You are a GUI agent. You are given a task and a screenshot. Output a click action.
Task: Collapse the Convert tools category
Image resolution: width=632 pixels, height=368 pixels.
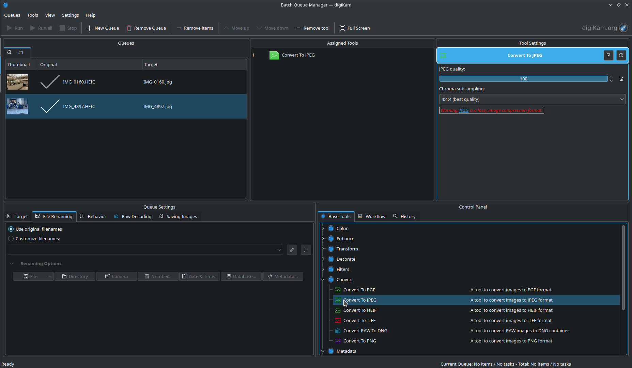point(323,279)
